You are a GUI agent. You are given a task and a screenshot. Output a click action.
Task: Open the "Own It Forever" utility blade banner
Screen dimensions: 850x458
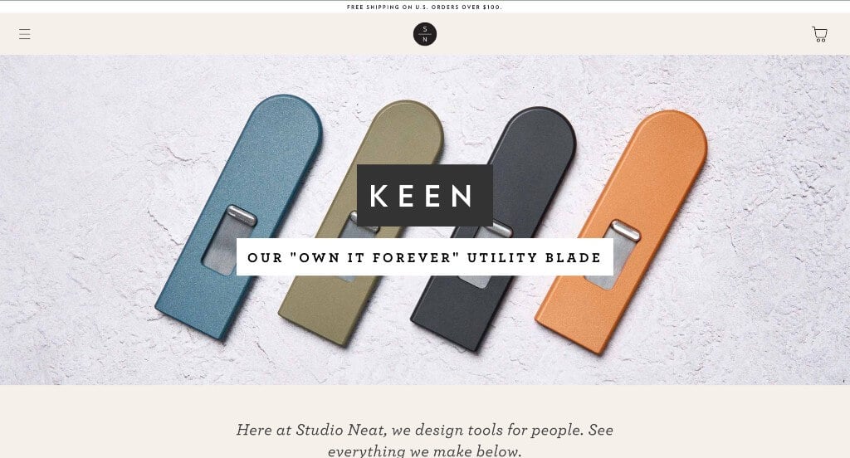[424, 257]
